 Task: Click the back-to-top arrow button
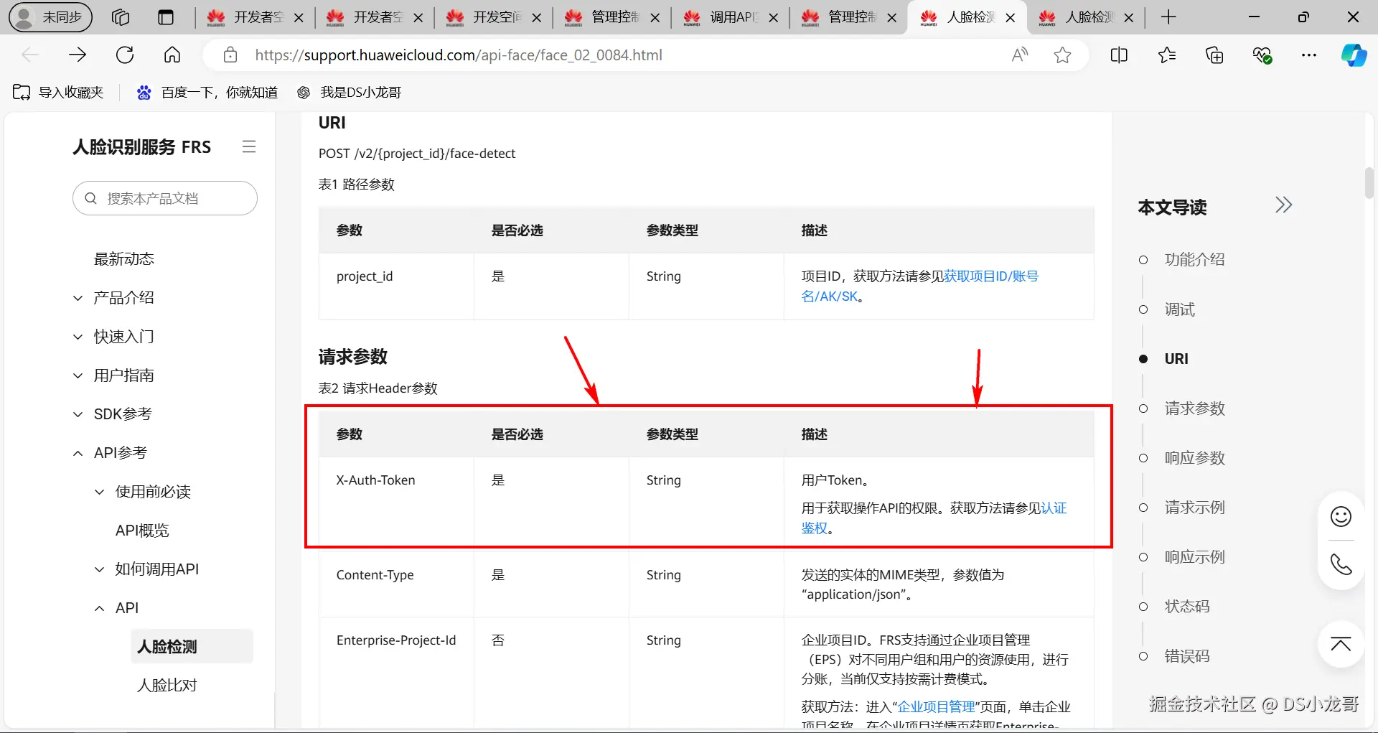pos(1341,644)
